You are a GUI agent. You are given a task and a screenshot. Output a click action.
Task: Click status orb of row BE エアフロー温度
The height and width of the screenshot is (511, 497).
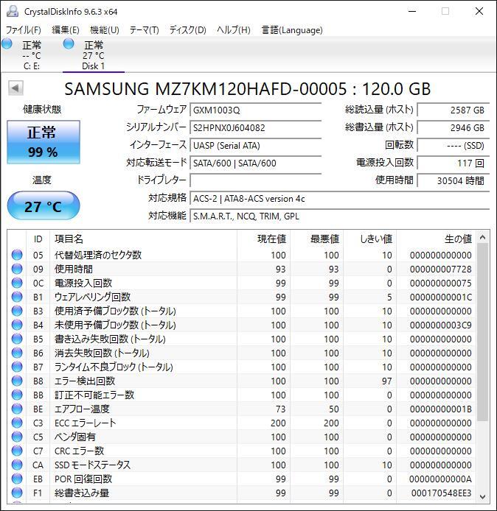click(17, 409)
